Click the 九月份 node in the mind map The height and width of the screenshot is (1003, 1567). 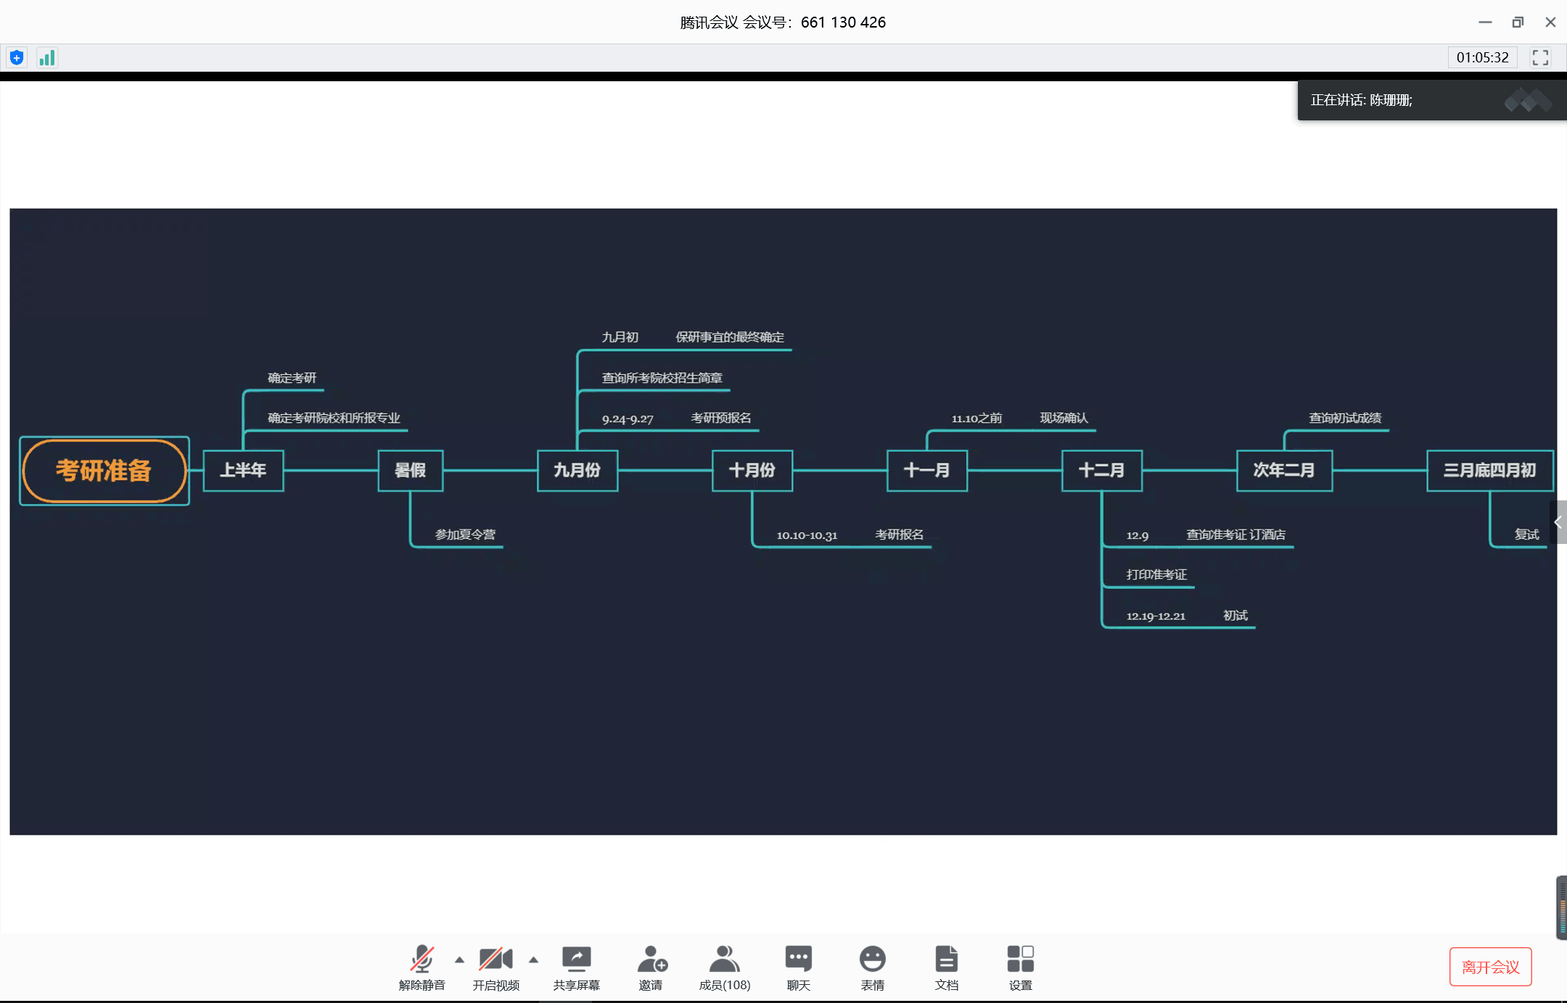coord(577,471)
